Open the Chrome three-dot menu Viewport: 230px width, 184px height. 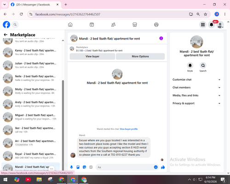pos(225,14)
